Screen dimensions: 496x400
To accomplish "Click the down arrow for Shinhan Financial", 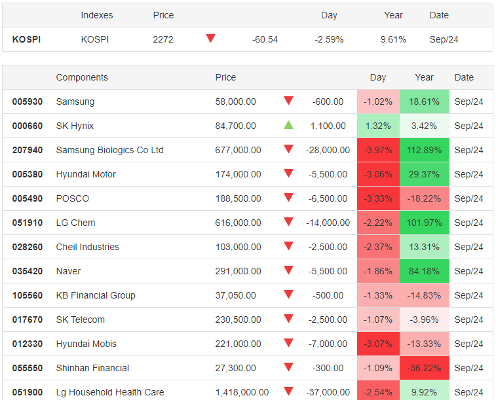I will 288,367.
